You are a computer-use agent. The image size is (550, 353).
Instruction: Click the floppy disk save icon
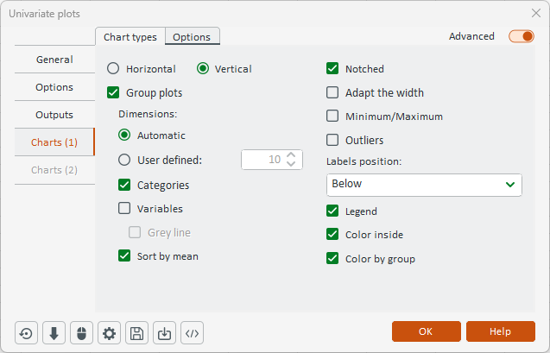(136, 333)
